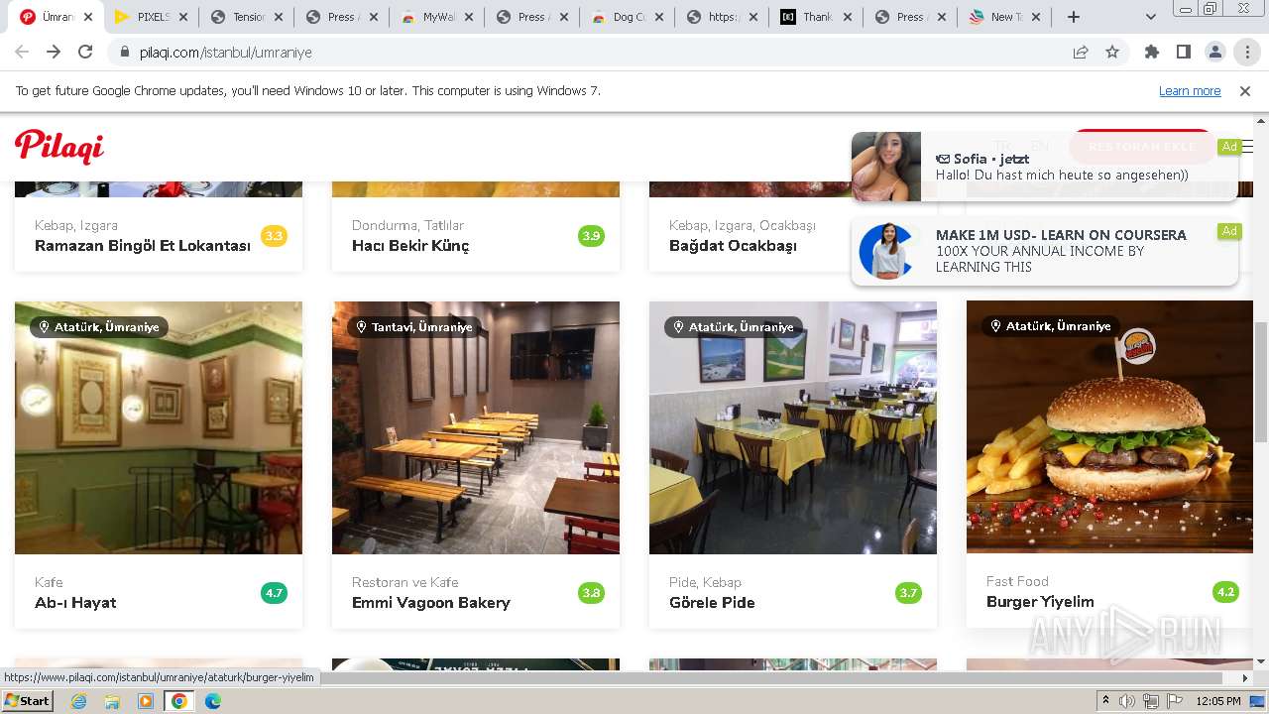The image size is (1269, 714).
Task: Click the volume speaker tray icon
Action: click(1127, 701)
